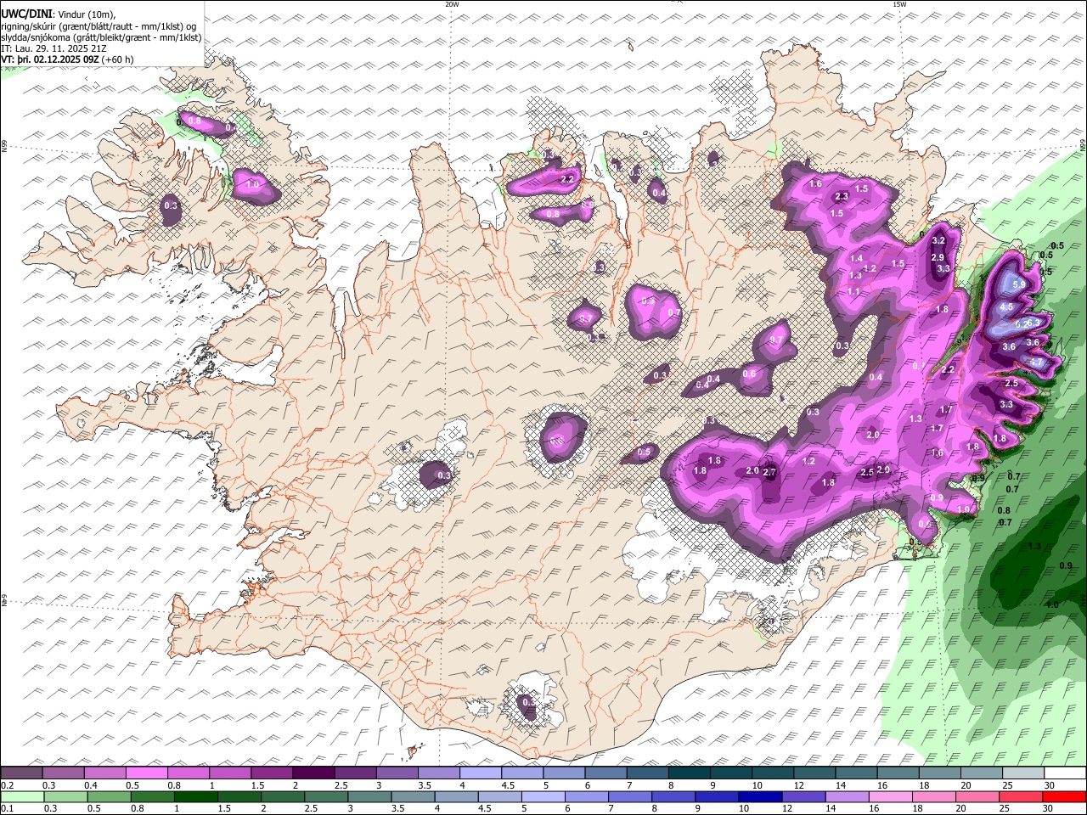Select the top legend swatch between 4 and 4.5

coord(481,773)
